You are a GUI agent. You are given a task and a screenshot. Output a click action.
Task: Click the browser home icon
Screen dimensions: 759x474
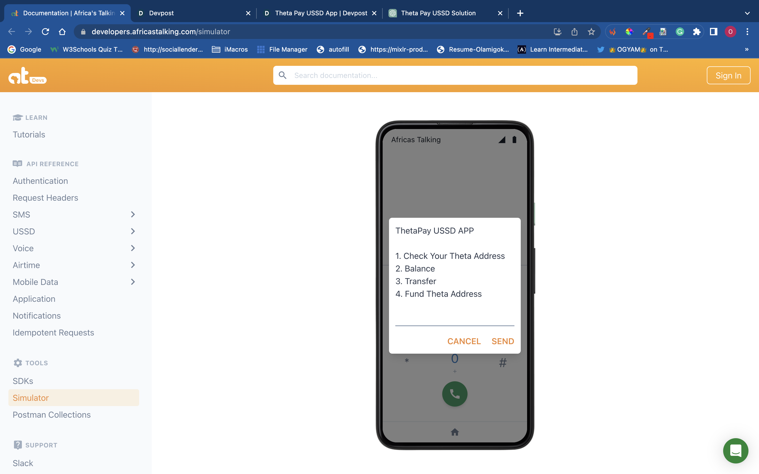point(62,32)
